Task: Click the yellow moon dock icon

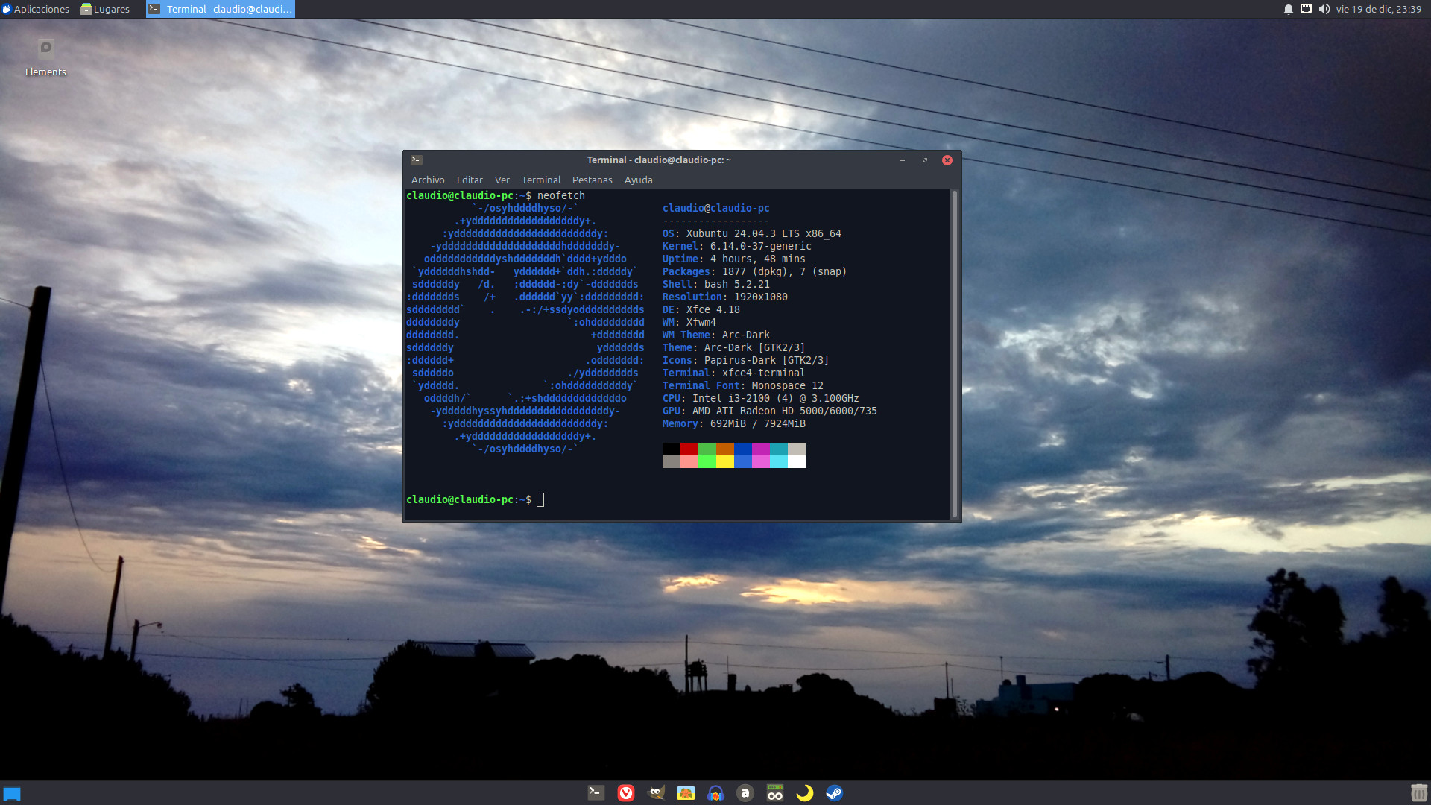Action: 804,793
